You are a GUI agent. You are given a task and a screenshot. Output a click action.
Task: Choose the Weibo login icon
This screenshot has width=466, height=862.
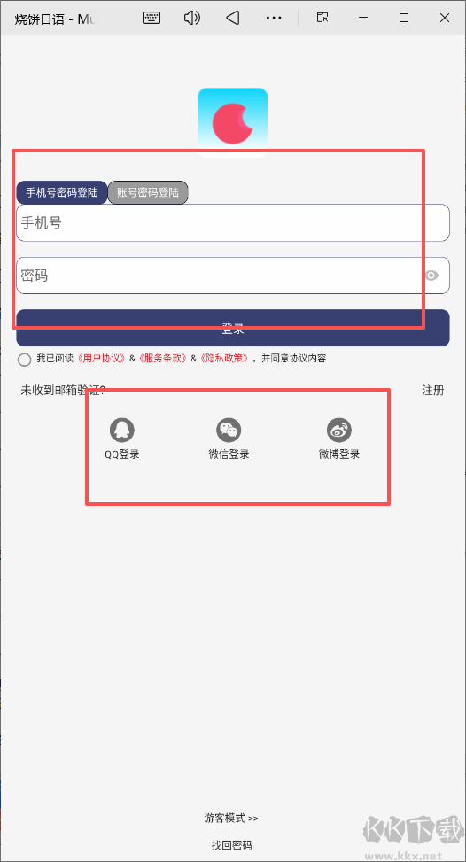339,430
